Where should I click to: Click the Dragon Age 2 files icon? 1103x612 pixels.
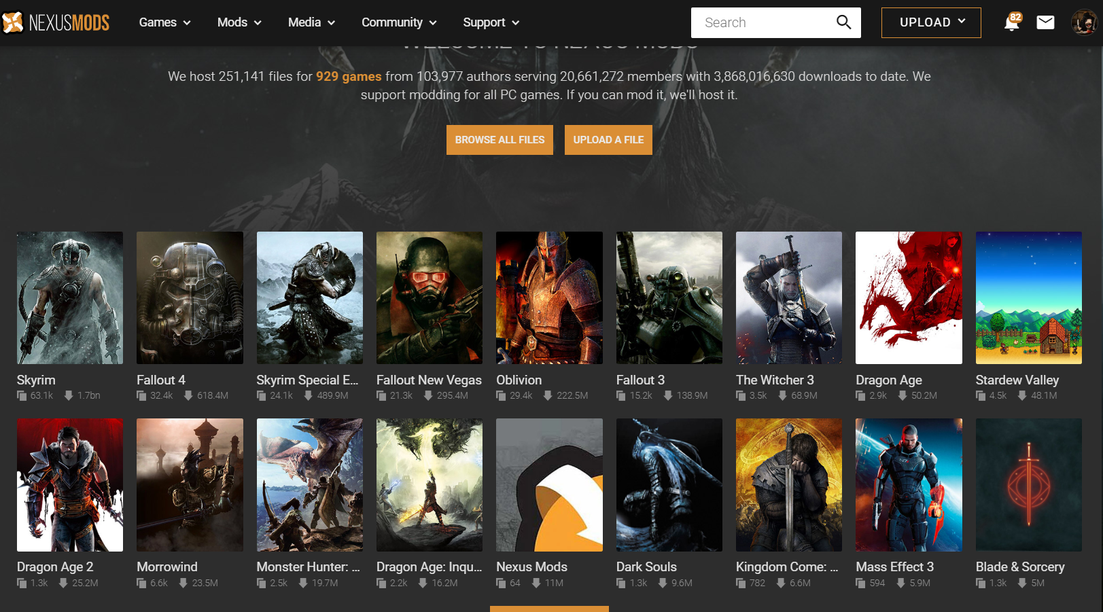click(x=22, y=583)
